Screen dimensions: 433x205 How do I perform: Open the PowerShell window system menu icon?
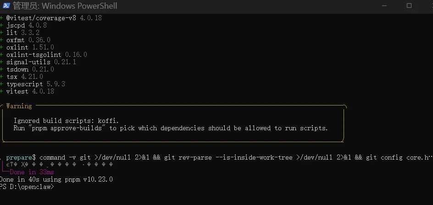click(6, 6)
